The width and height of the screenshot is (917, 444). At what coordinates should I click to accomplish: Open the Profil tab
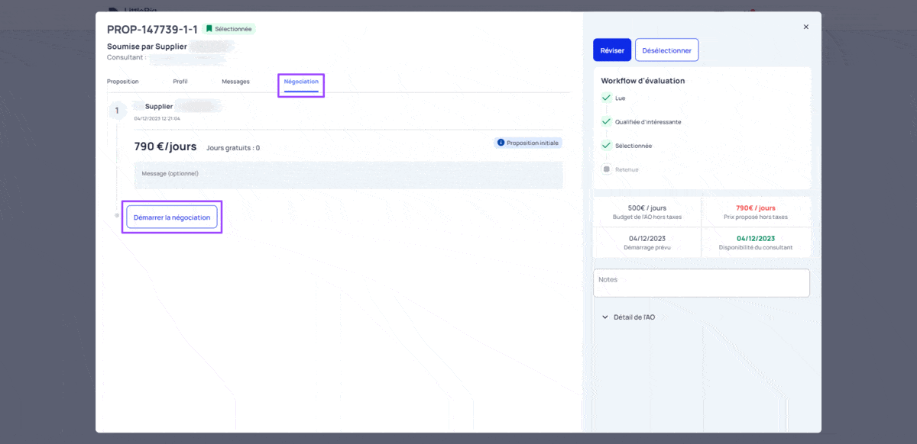pos(180,82)
